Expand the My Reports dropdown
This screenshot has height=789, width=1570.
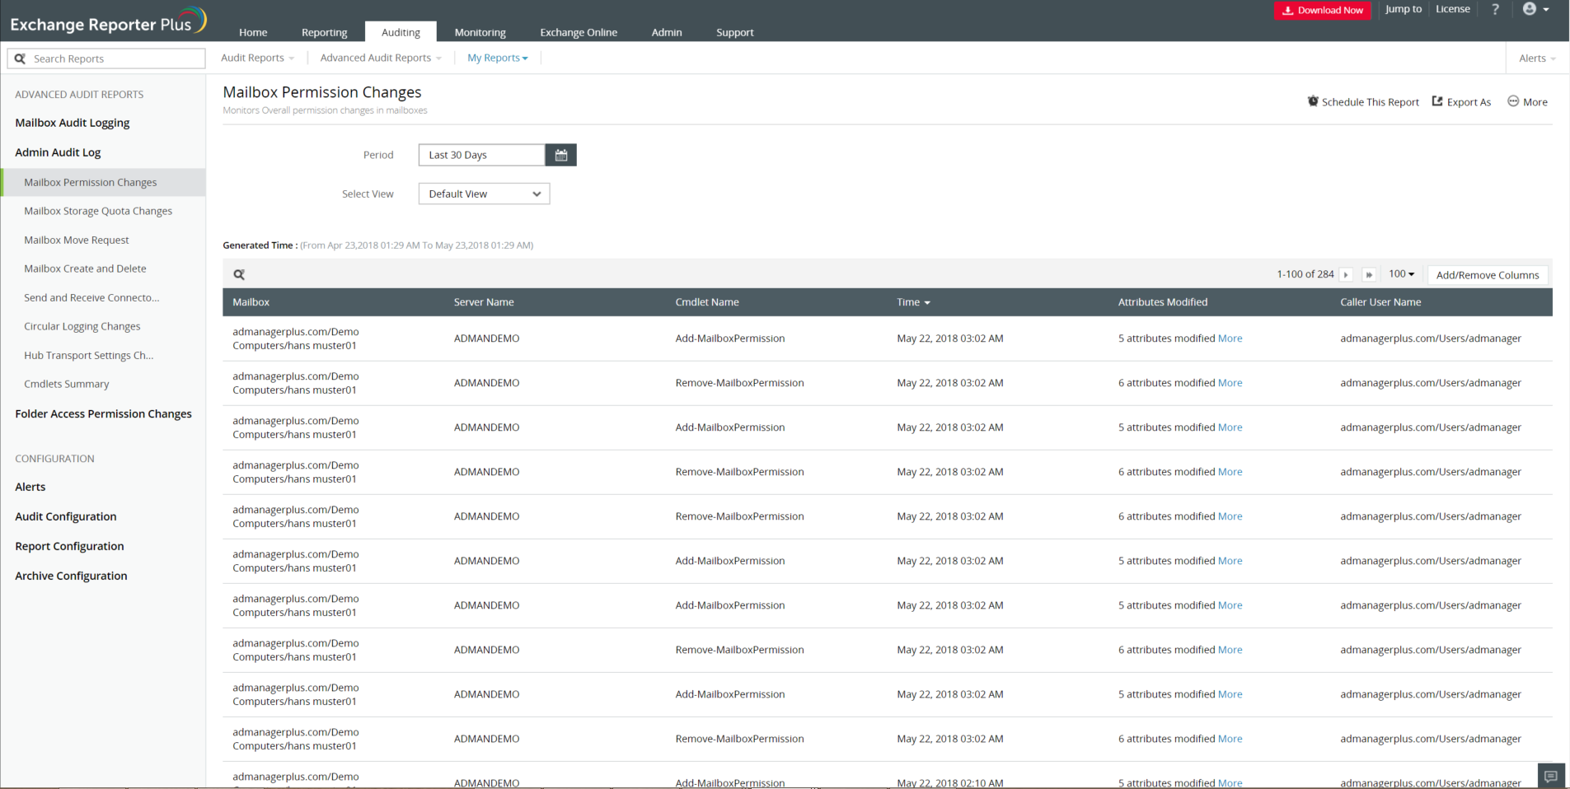498,58
